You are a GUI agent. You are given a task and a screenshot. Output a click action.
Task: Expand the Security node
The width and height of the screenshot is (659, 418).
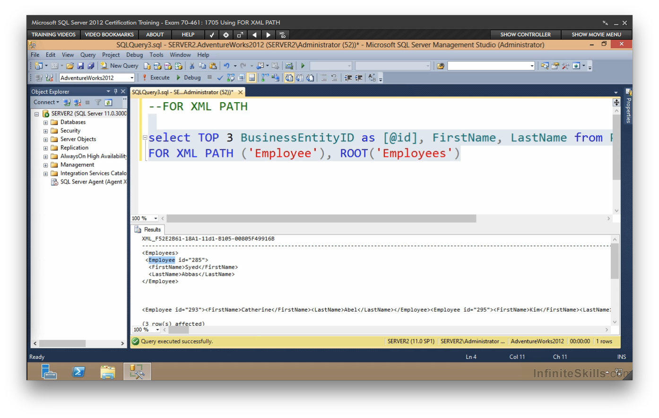(x=45, y=131)
